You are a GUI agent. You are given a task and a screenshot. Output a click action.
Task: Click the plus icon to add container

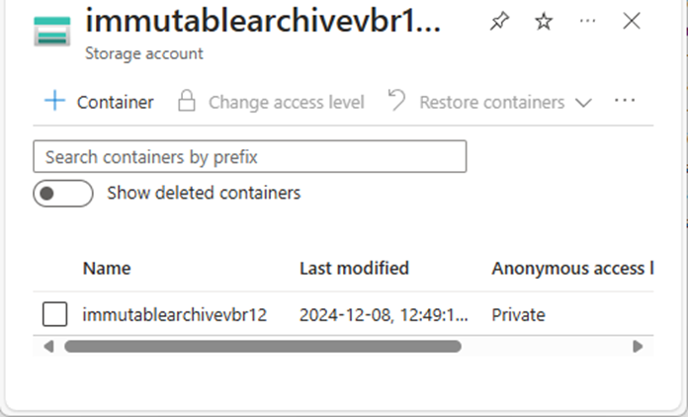tap(54, 101)
